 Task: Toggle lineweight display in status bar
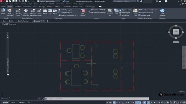tap(145, 103)
